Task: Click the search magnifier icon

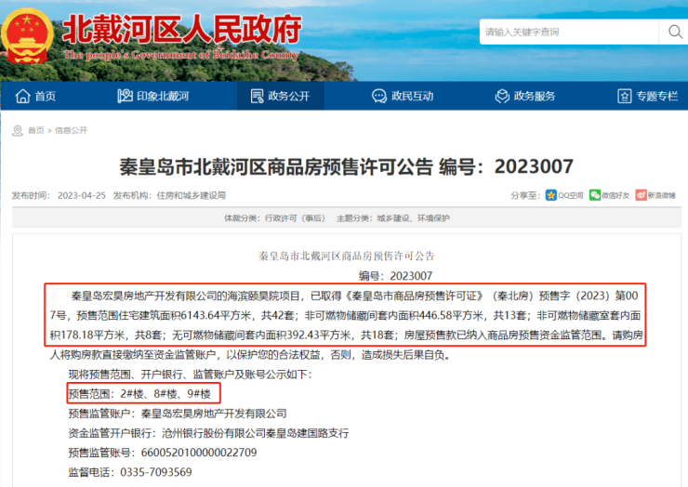Action: point(675,32)
